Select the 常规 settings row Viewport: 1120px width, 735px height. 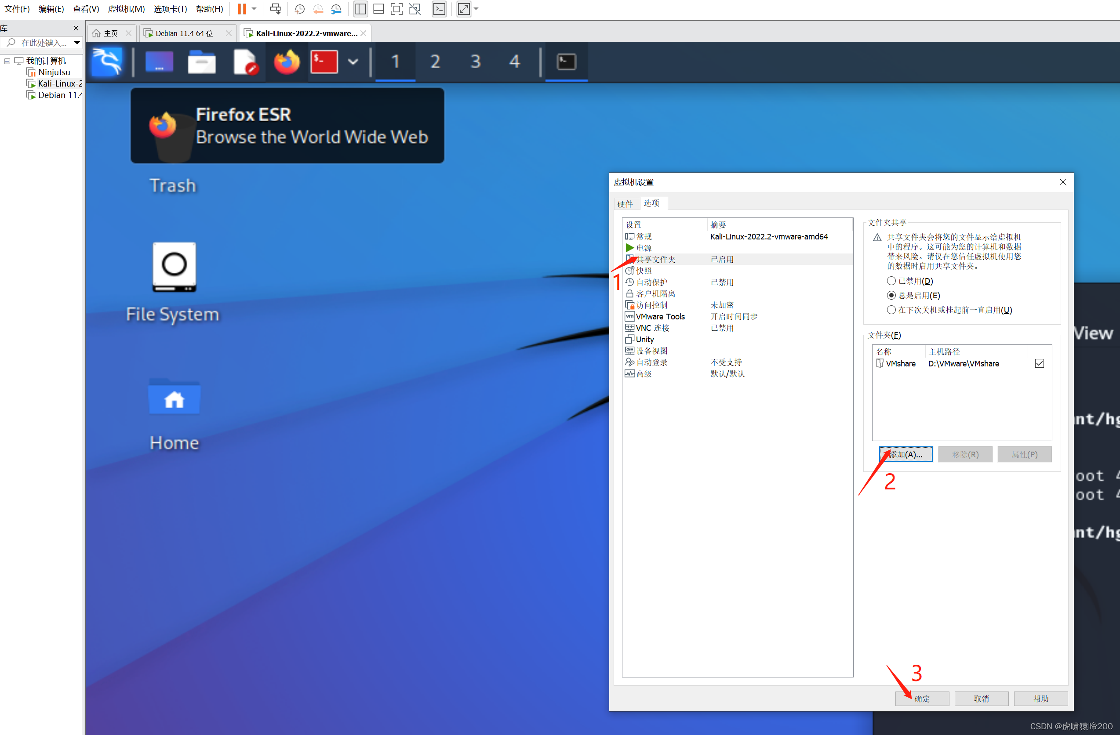pyautogui.click(x=738, y=236)
